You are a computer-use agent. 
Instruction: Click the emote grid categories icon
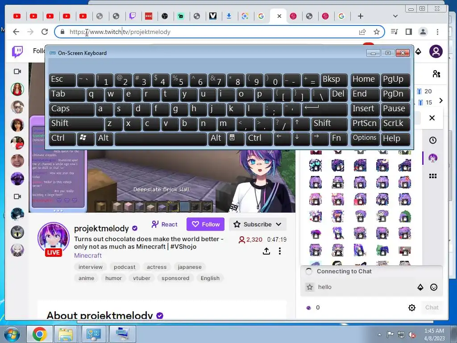pyautogui.click(x=433, y=176)
